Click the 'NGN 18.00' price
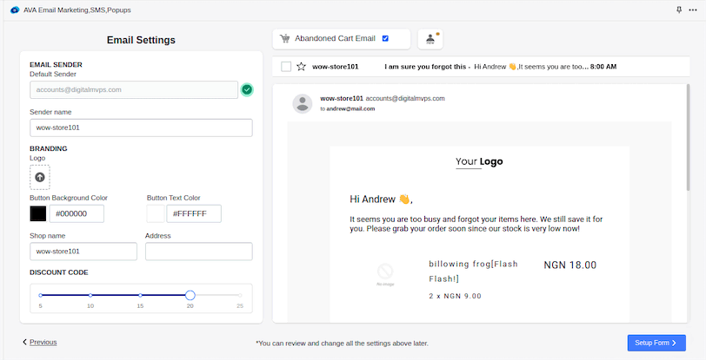Viewport: 706px width, 360px height. point(570,265)
